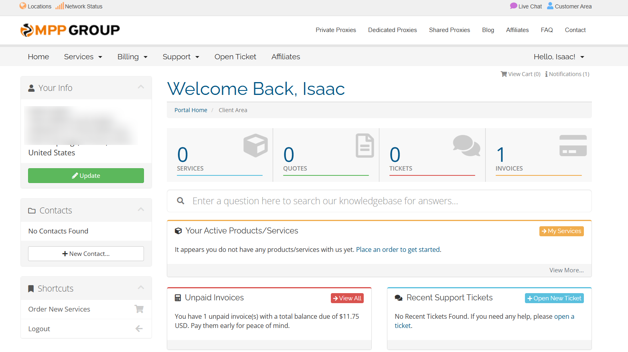The height and width of the screenshot is (352, 628).
Task: Click the MPP Group logo
Action: [x=70, y=30]
